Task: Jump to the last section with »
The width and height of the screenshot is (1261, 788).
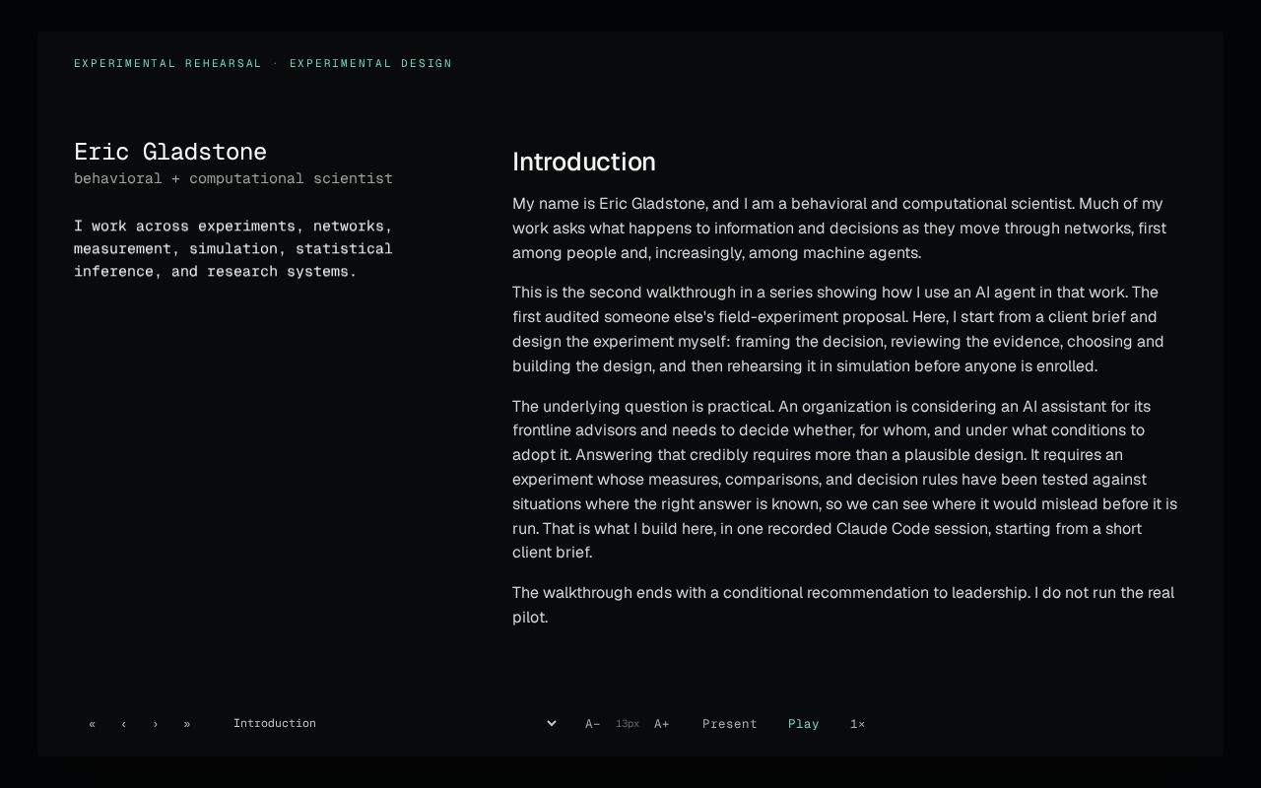Action: 187,724
